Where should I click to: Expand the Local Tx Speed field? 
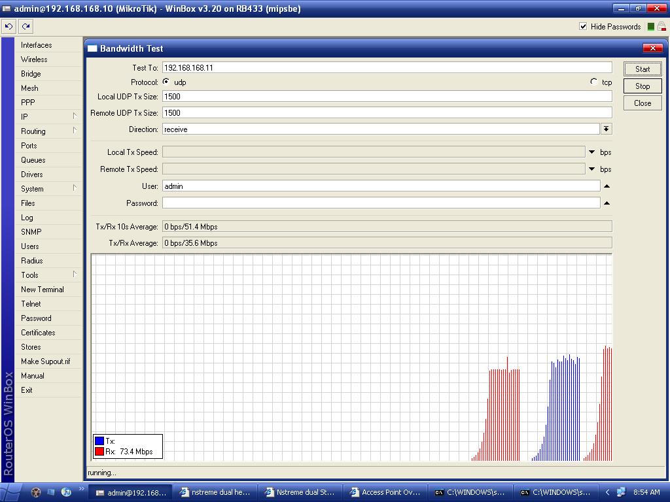(592, 152)
